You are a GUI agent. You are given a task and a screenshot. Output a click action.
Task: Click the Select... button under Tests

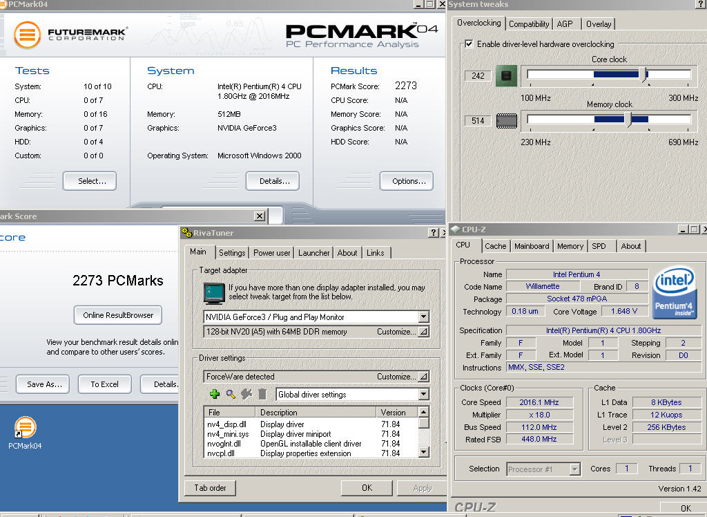tap(90, 181)
